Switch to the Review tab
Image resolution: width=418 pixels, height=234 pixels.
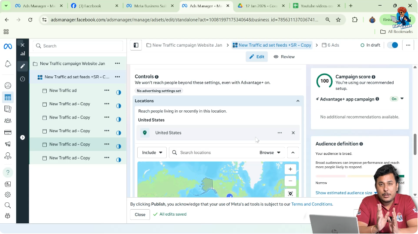[x=284, y=57]
